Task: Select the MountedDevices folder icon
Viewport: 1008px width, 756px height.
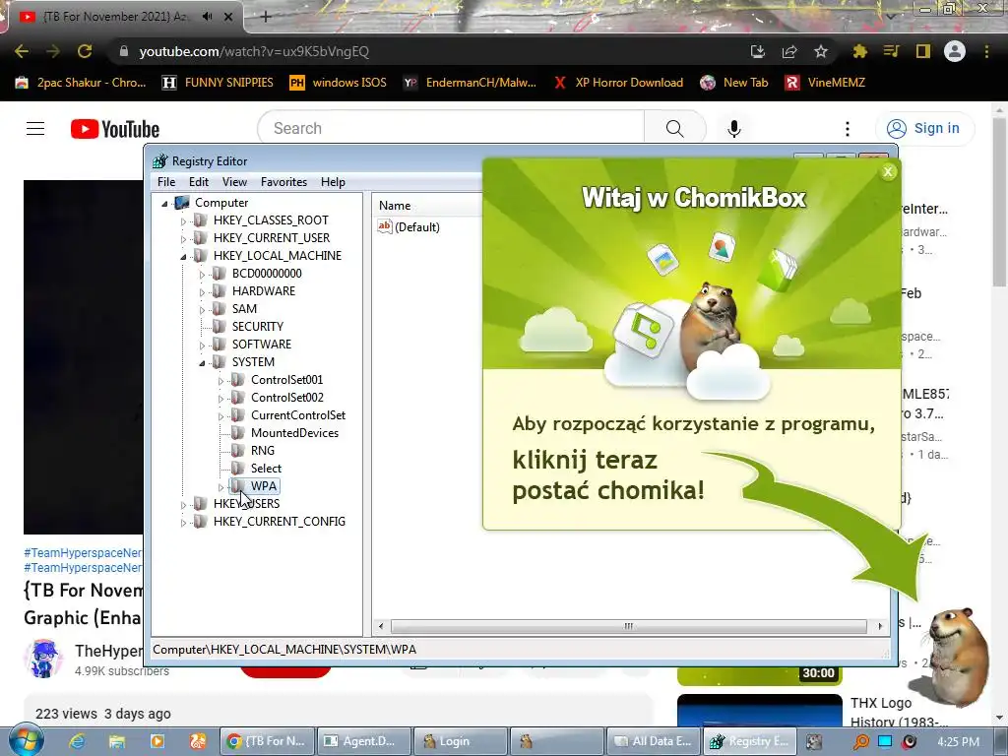Action: [237, 433]
